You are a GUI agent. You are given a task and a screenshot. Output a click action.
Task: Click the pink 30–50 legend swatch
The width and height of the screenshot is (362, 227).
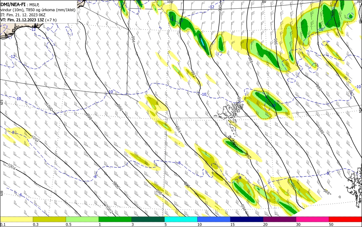point(312,219)
